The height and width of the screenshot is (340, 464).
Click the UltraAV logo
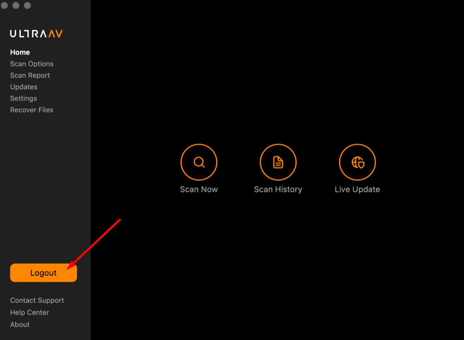(36, 33)
